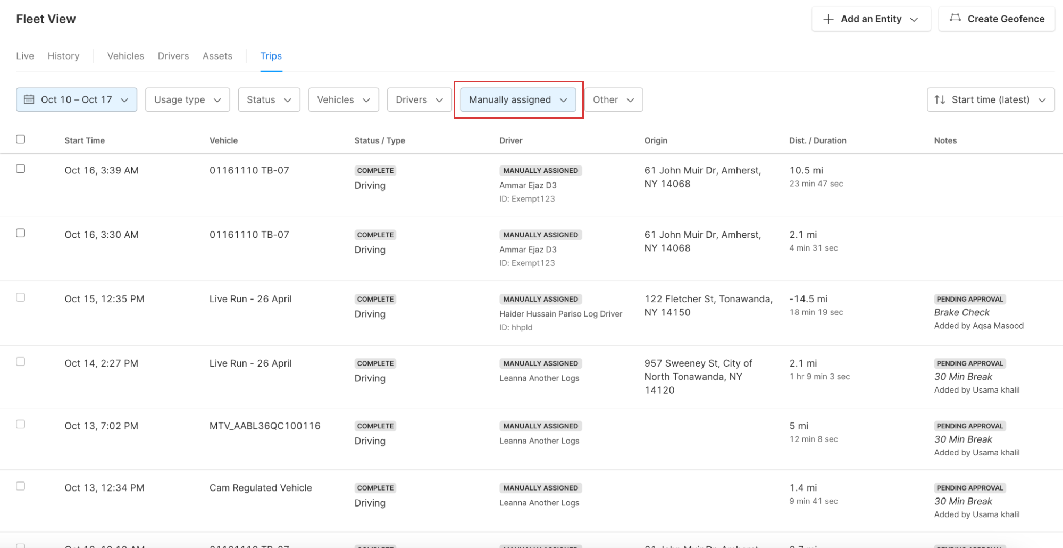
Task: Click origin 957 Sweeney St address
Action: [698, 377]
